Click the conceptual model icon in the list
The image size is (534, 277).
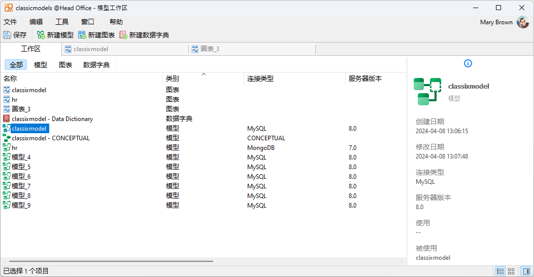pyautogui.click(x=7, y=138)
